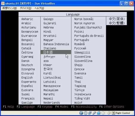Select Wolof language entry

78,103
